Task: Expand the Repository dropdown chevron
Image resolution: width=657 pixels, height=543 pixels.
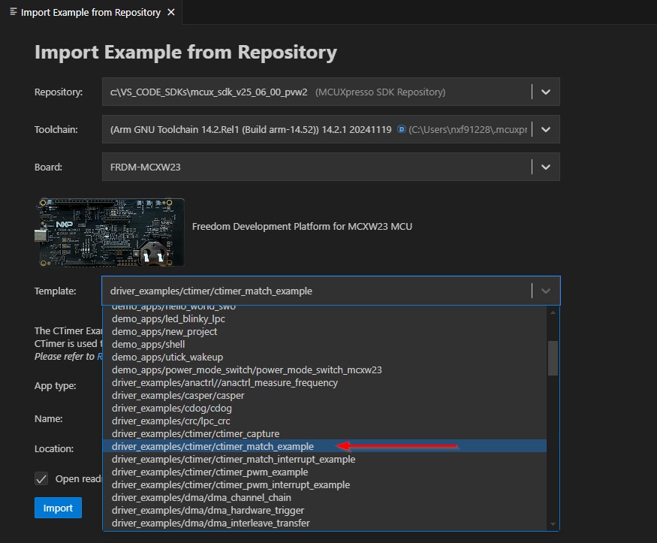Action: click(x=546, y=92)
